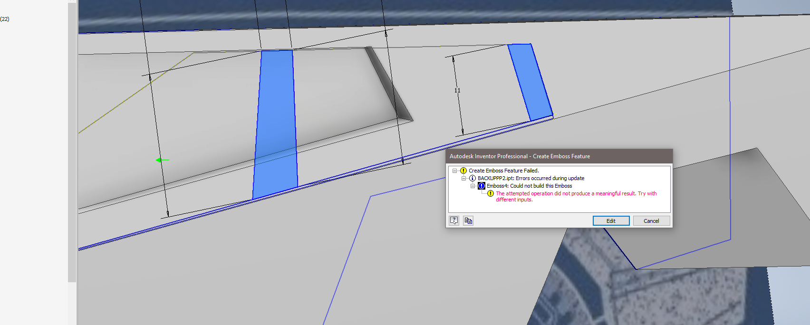Open help via the question mark icon
Image resolution: width=810 pixels, height=325 pixels.
pyautogui.click(x=454, y=220)
